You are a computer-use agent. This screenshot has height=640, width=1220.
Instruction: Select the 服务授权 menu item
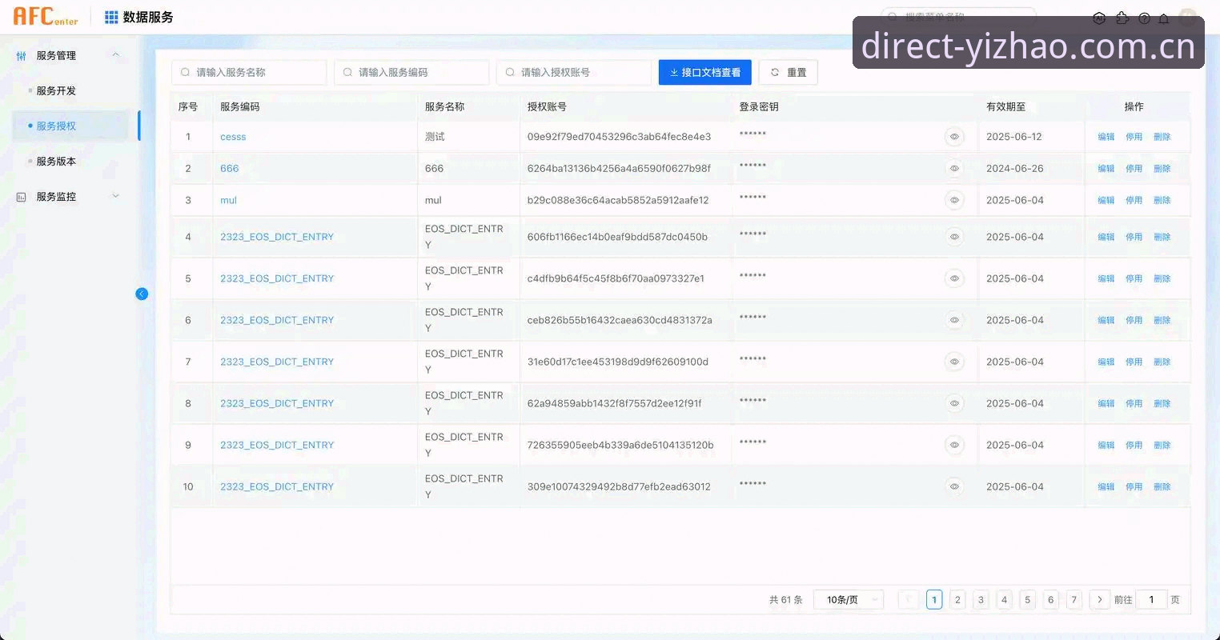[70, 126]
